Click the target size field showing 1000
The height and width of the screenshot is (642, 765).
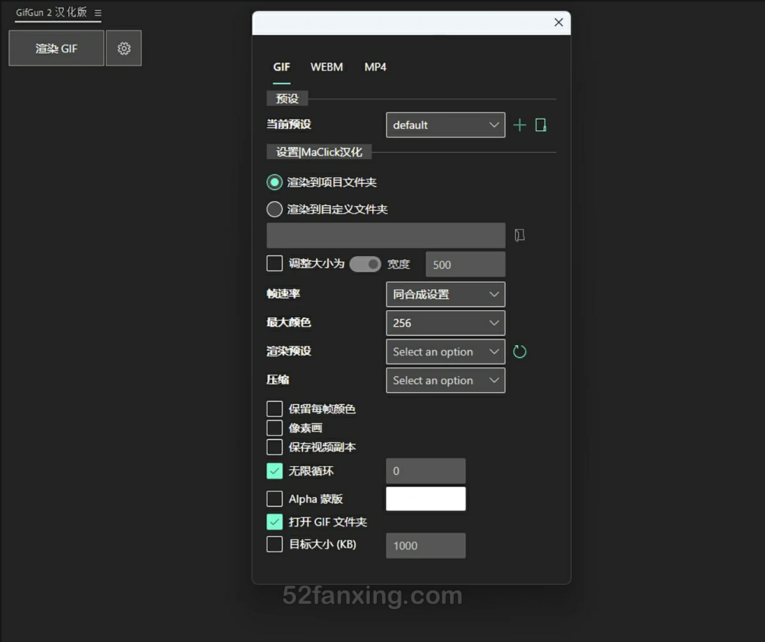tap(426, 545)
